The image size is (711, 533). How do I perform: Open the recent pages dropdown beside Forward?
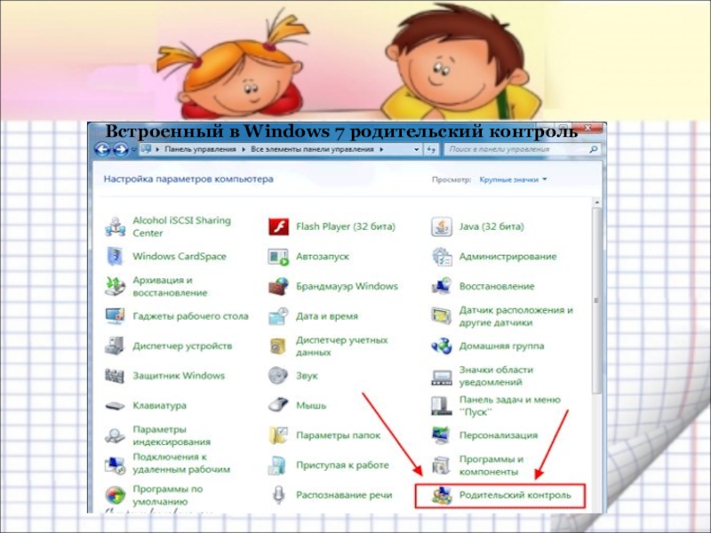pyautogui.click(x=134, y=149)
